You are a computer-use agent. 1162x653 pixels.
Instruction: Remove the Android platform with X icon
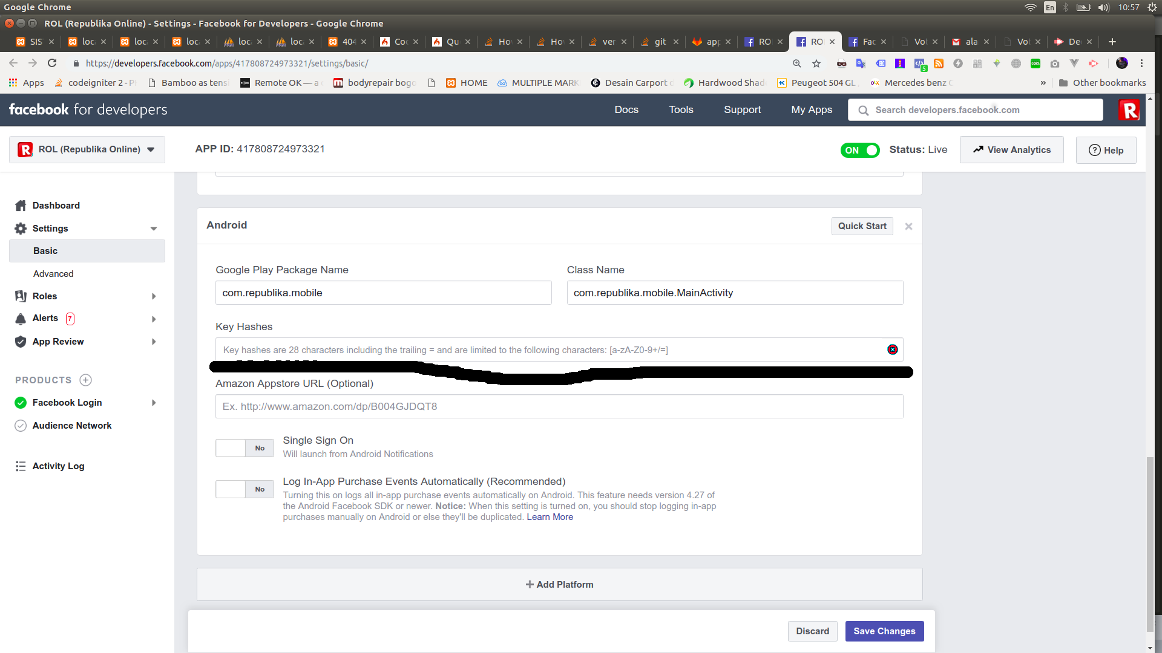[x=908, y=226]
